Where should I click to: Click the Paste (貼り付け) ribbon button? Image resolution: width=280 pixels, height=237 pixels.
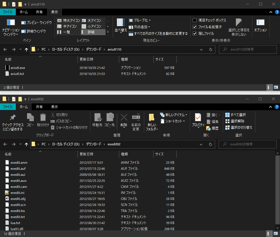coord(43,120)
